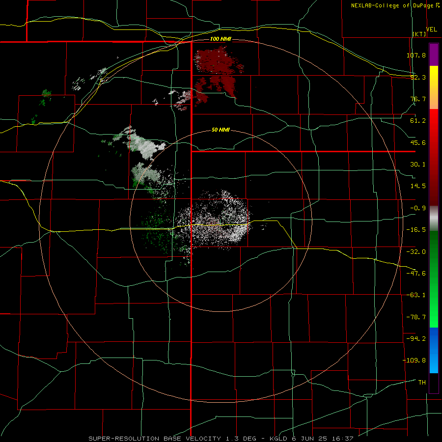Select the 30.1 velocity scale value

[x=418, y=165]
